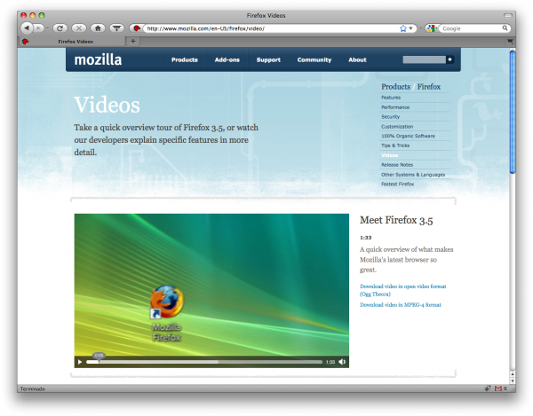Open a new tab with the plus button
This screenshot has height=416, width=533.
(133, 42)
